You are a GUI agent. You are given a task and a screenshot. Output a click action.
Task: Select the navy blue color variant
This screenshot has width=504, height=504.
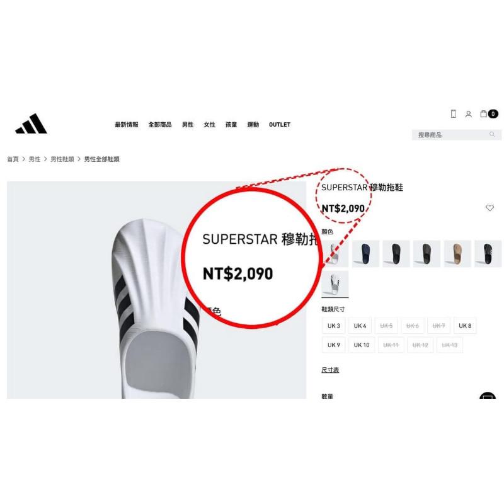tap(365, 254)
